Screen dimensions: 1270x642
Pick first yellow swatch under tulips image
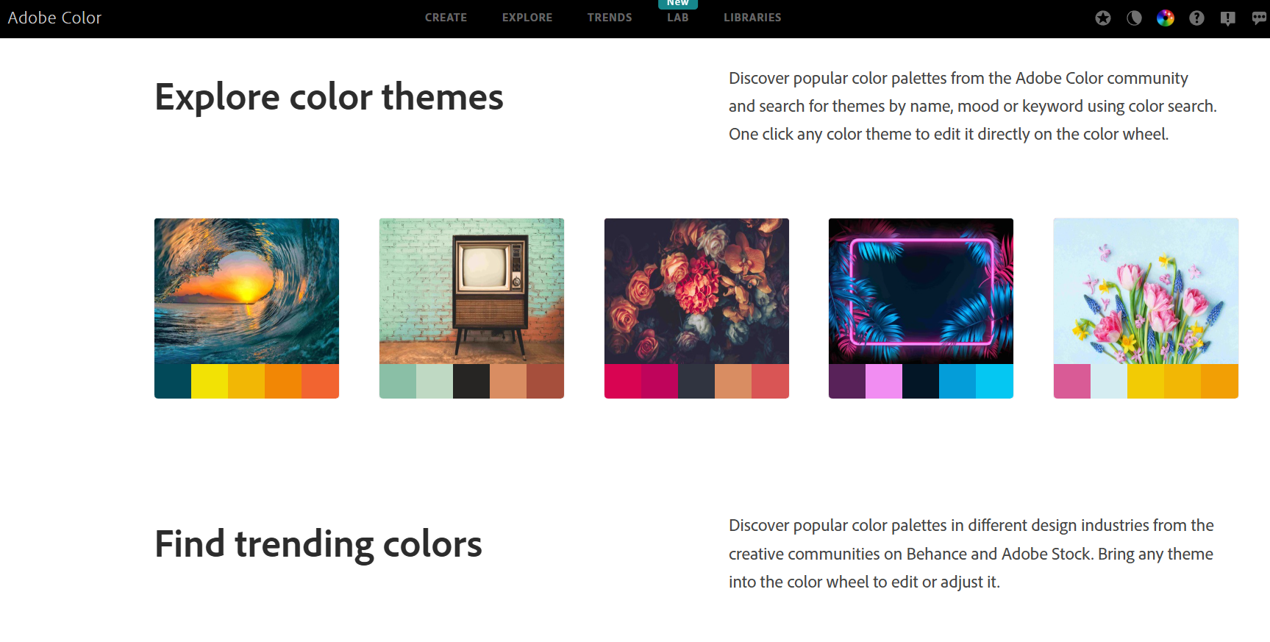(x=1146, y=381)
